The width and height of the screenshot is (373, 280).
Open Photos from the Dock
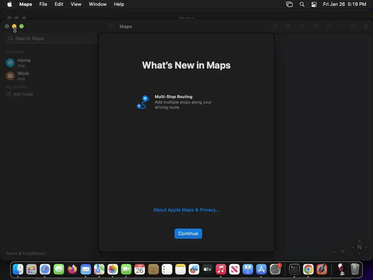[113, 269]
